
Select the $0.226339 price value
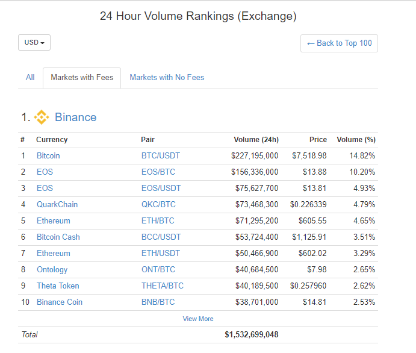tap(308, 205)
